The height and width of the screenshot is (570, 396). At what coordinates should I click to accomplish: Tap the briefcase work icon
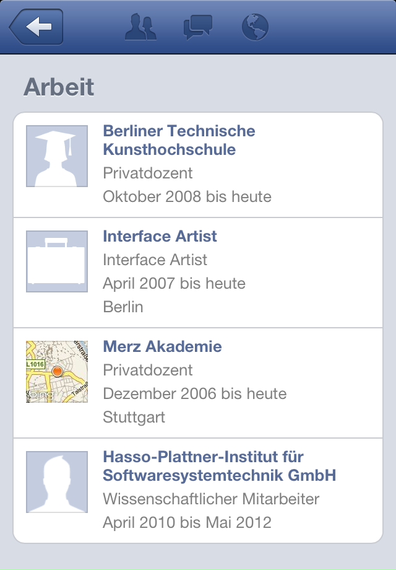(57, 261)
